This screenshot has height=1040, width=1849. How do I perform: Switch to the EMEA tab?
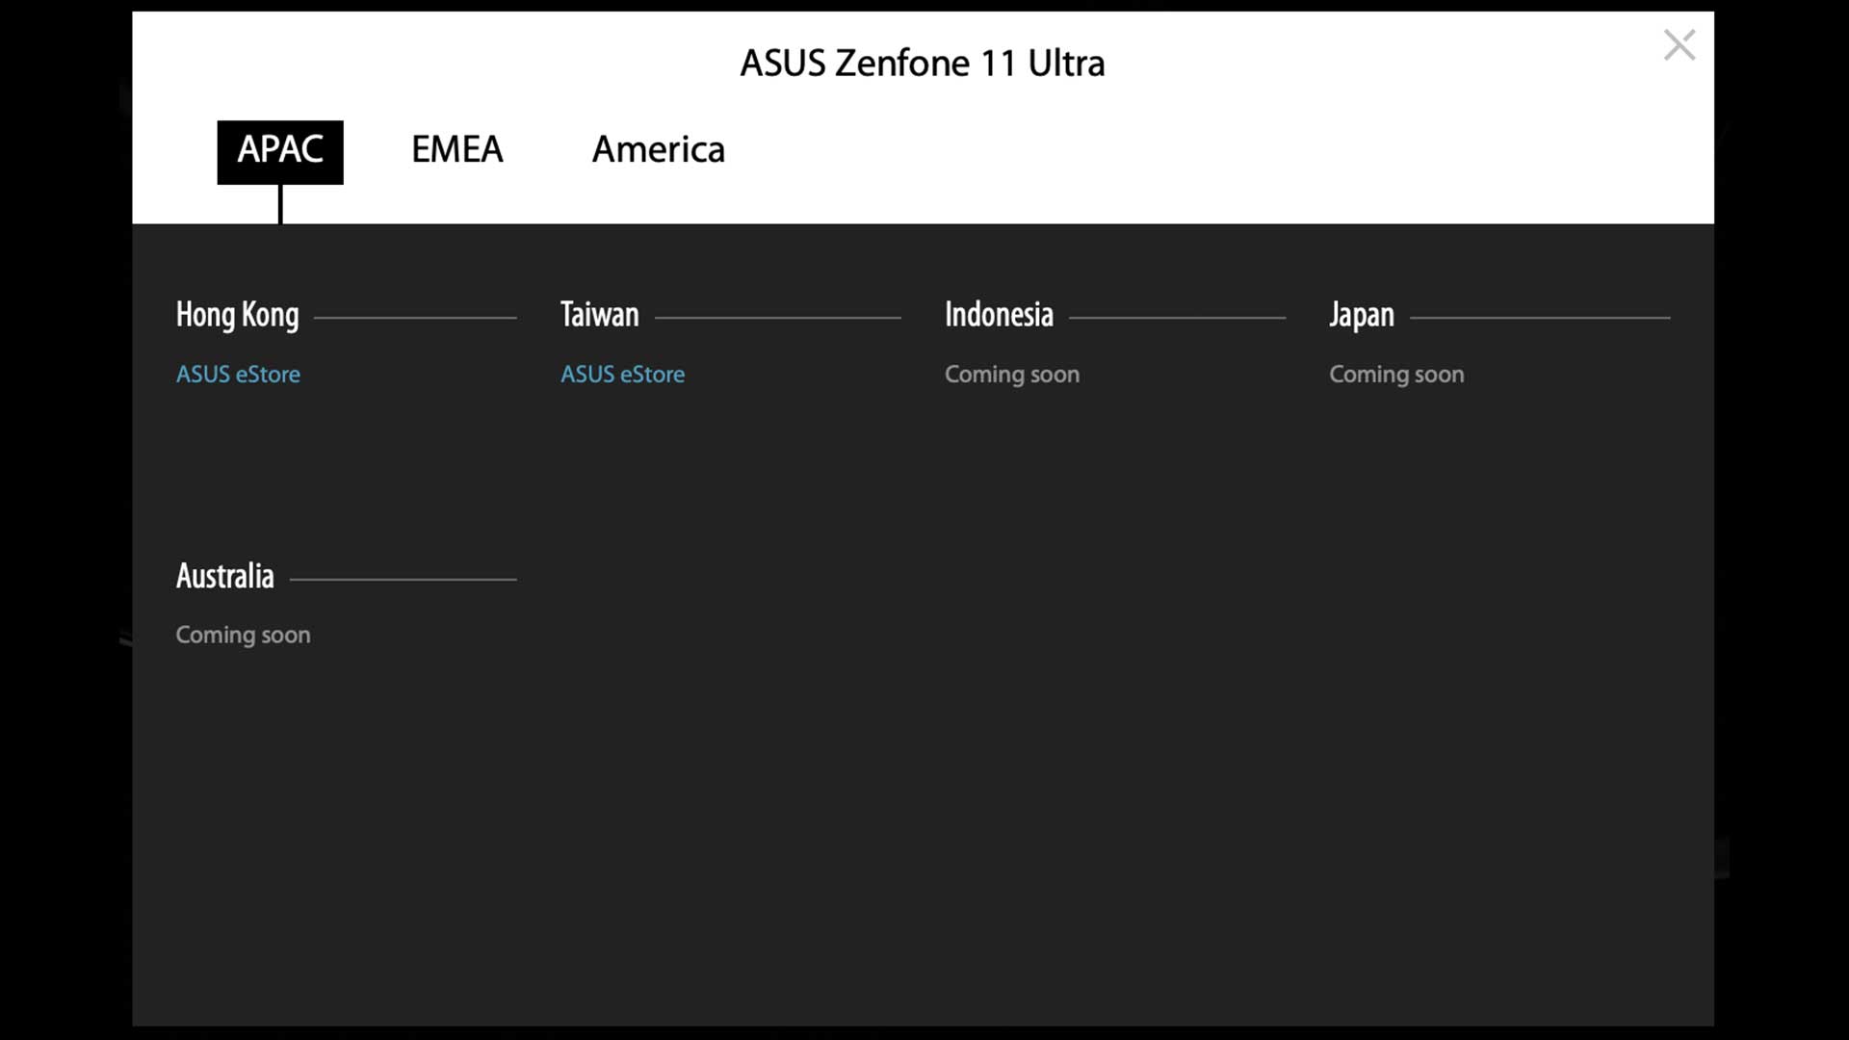pos(457,150)
